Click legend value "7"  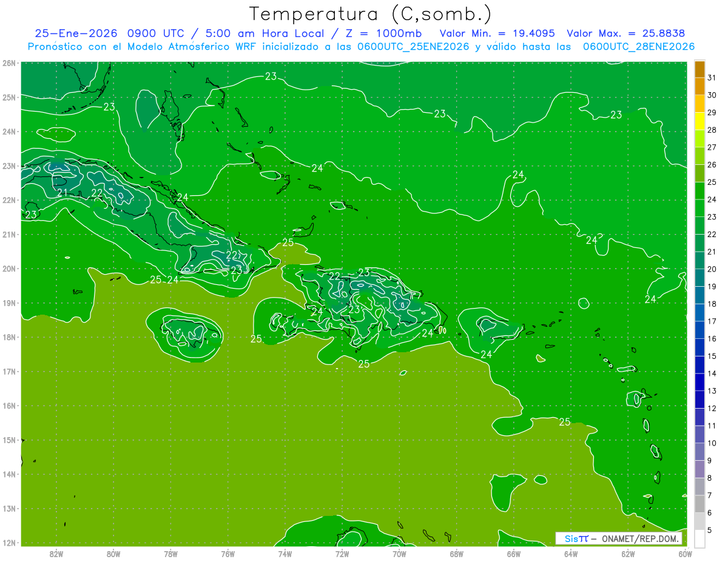[x=710, y=495]
